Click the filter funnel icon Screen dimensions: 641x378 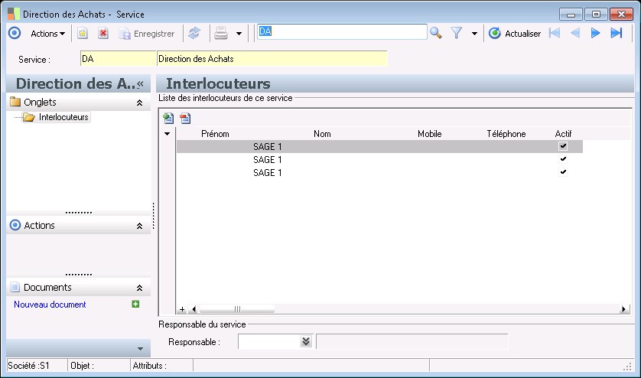457,33
